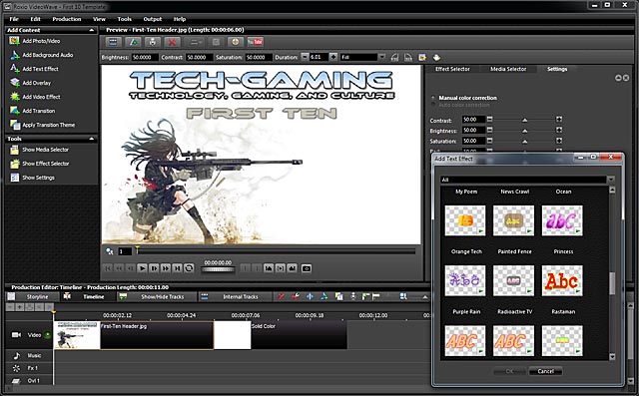639x396 pixels.
Task: Collapse the Add Content panel
Action: click(91, 30)
